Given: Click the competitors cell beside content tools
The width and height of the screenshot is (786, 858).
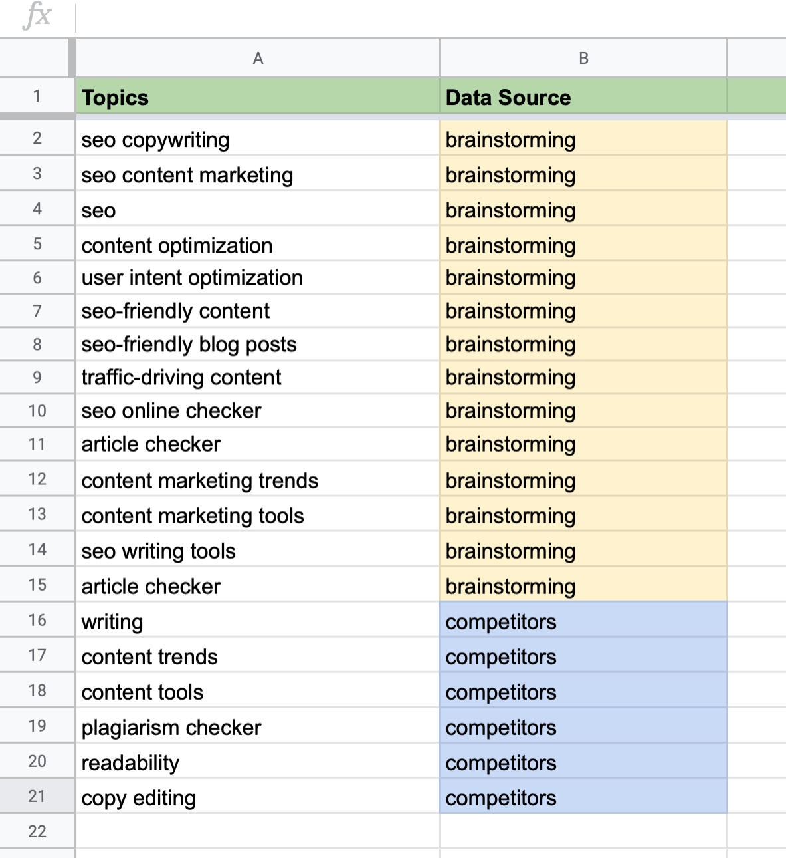Looking at the screenshot, I should pos(583,692).
